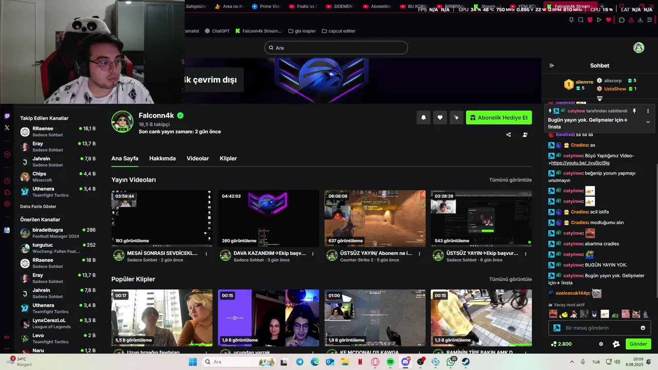This screenshot has height=370, width=658.
Task: Open followed channel Chips playing Minecraft
Action: point(58,177)
